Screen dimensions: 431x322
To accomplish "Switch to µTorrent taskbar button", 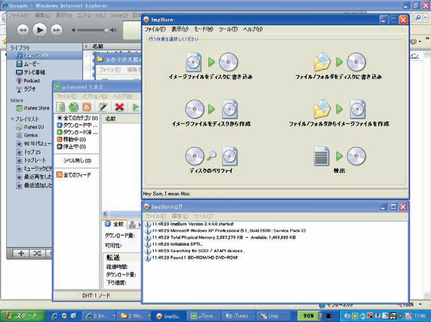I will tap(203, 316).
